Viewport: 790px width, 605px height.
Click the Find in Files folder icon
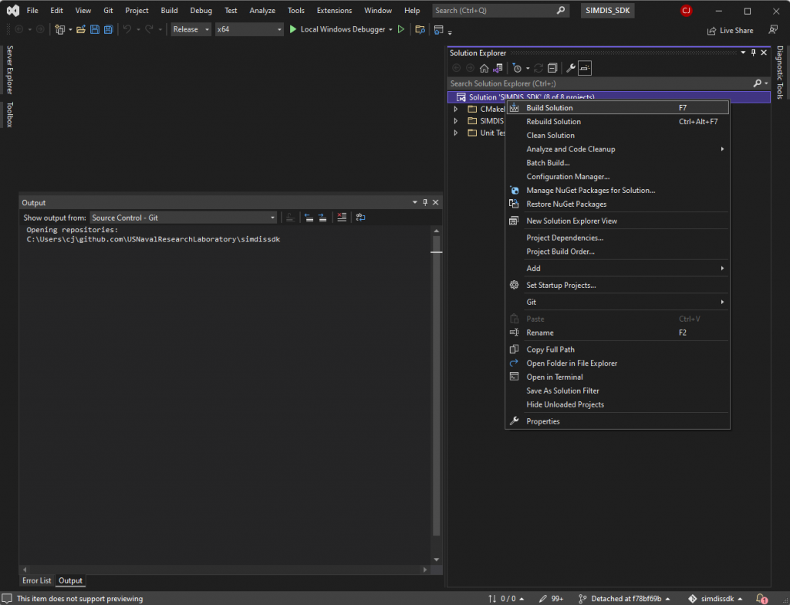click(420, 30)
